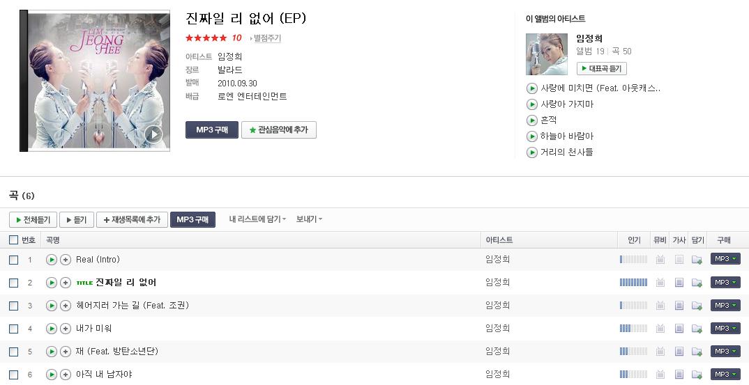Click music video icon for track 3
749x385 pixels.
pos(660,306)
